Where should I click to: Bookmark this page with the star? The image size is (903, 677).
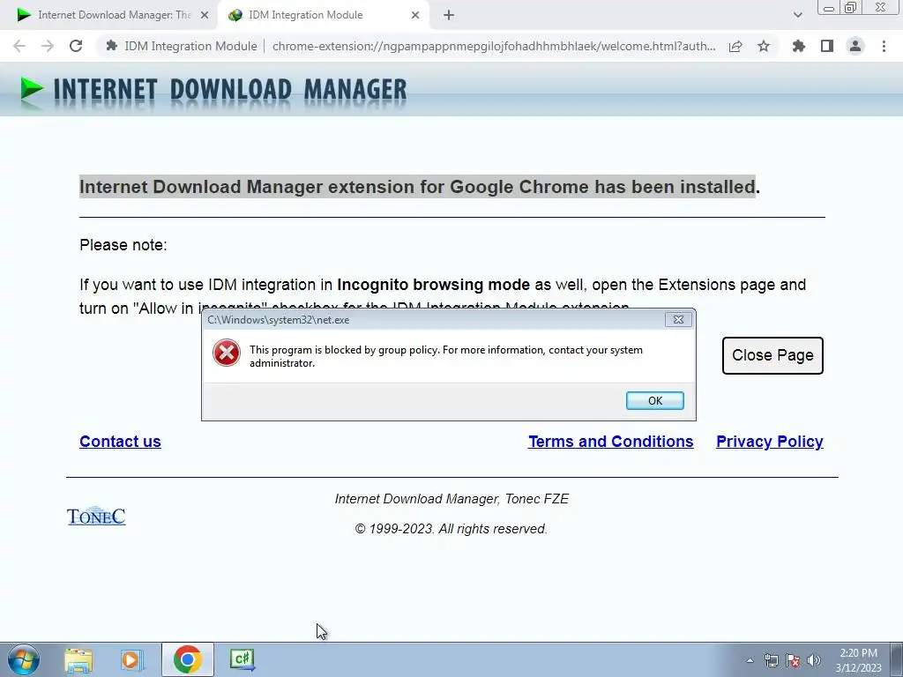point(764,46)
